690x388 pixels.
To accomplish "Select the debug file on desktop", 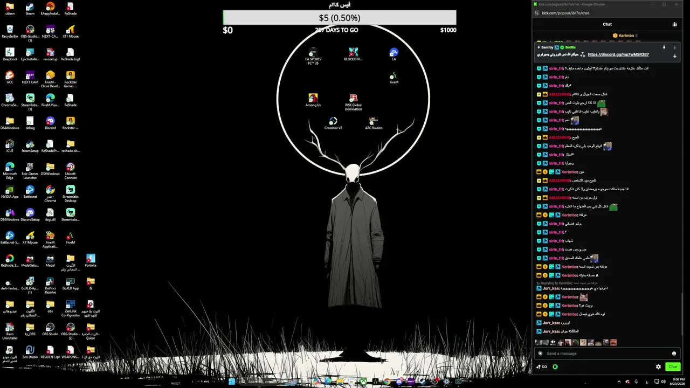I will click(x=30, y=123).
